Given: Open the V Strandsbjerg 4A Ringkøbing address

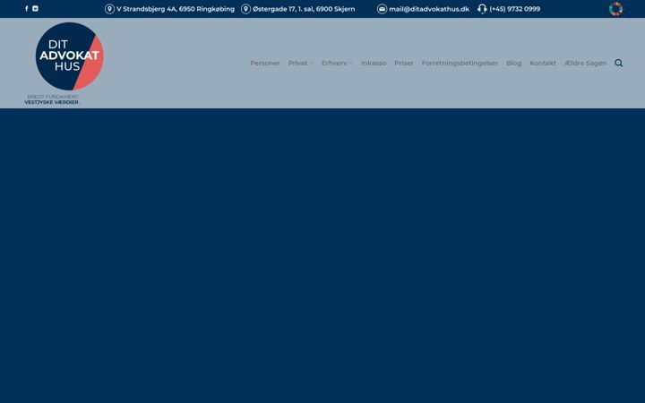Looking at the screenshot, I should 176,9.
